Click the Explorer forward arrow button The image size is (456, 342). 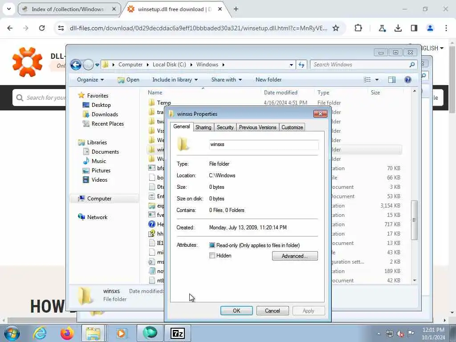pos(88,65)
